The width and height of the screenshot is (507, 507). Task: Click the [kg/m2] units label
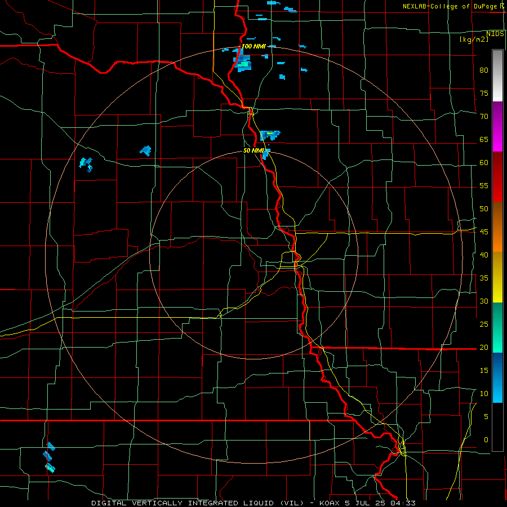tap(474, 39)
